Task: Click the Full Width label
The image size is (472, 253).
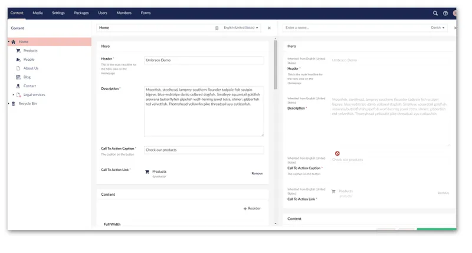Action: (x=112, y=224)
